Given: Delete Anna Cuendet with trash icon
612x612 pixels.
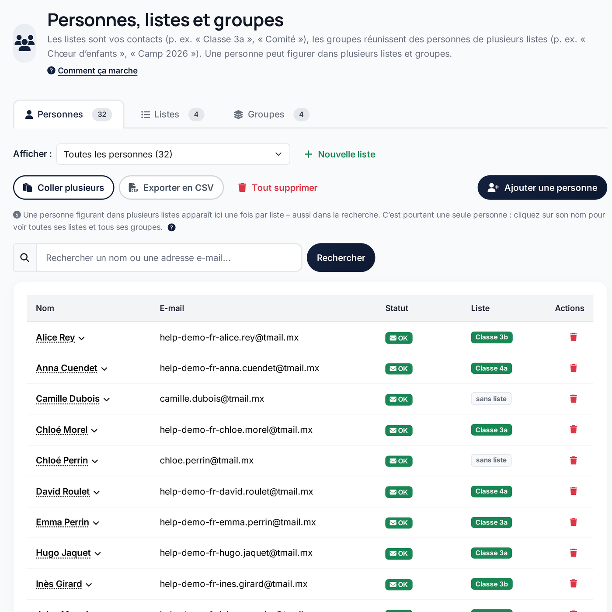Looking at the screenshot, I should 574,368.
